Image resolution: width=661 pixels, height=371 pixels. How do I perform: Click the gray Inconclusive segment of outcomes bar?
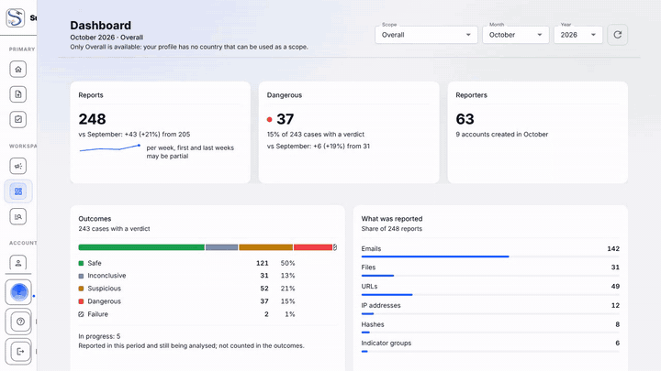222,247
